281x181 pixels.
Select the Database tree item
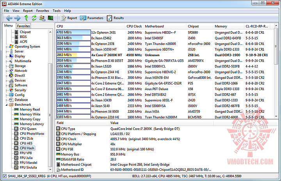coord(21,99)
